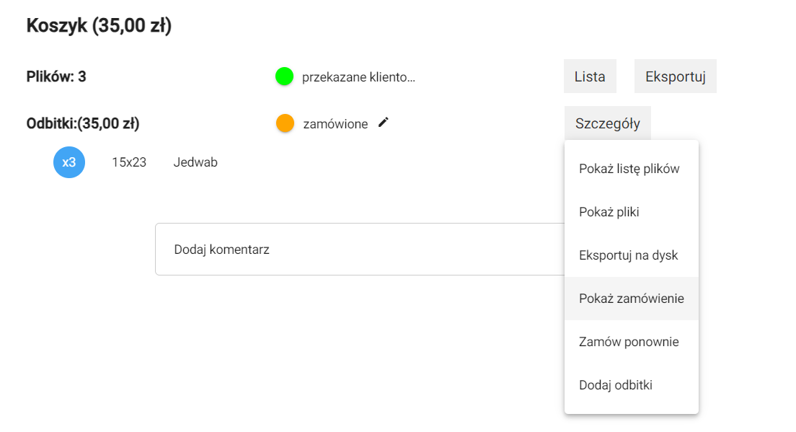Click the orange status dot
The image size is (796, 432).
pos(285,123)
